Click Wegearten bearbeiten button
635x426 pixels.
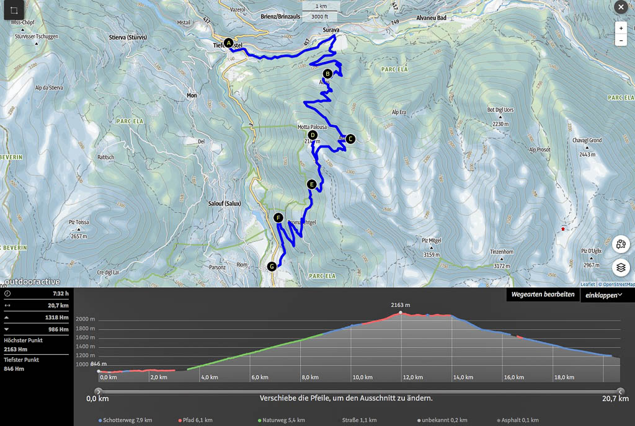pyautogui.click(x=543, y=295)
